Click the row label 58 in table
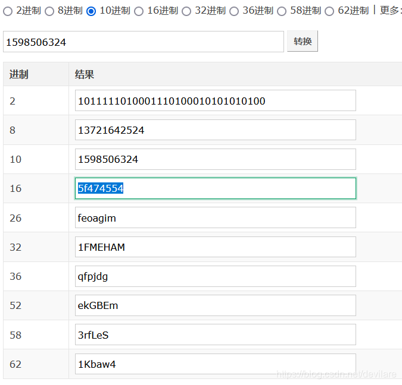The width and height of the screenshot is (402, 385). 15,335
